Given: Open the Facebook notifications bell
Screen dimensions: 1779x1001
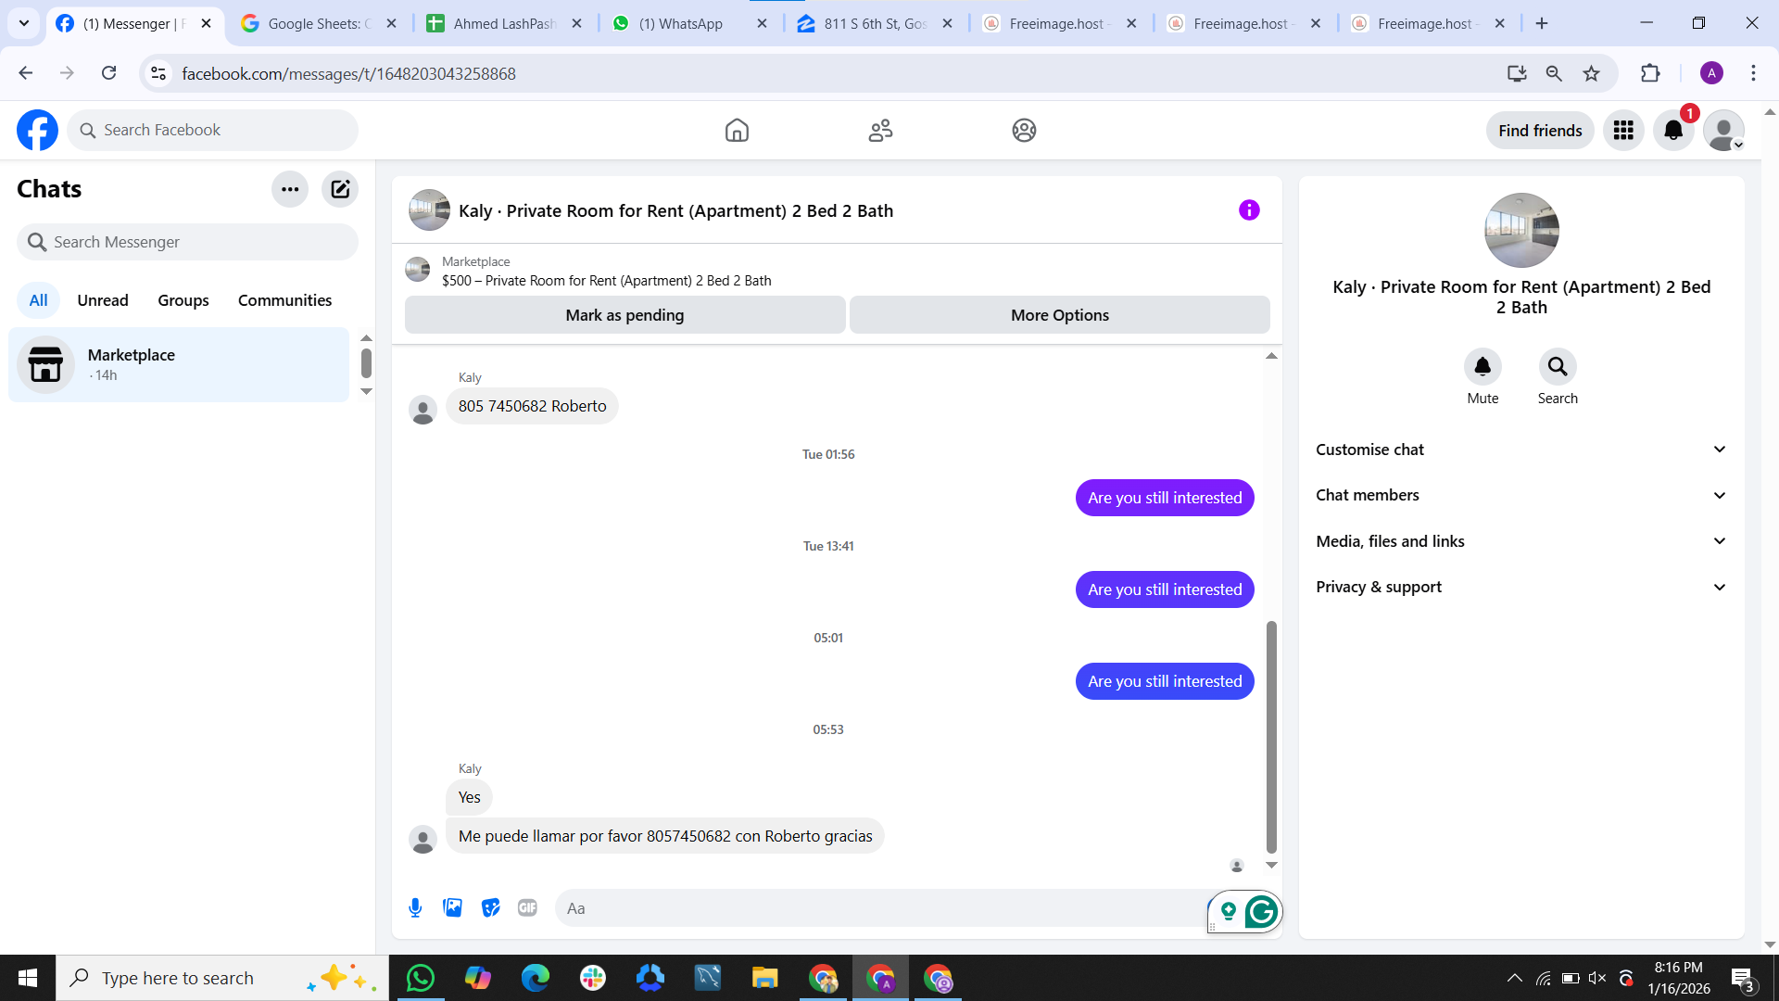Looking at the screenshot, I should 1673,131.
